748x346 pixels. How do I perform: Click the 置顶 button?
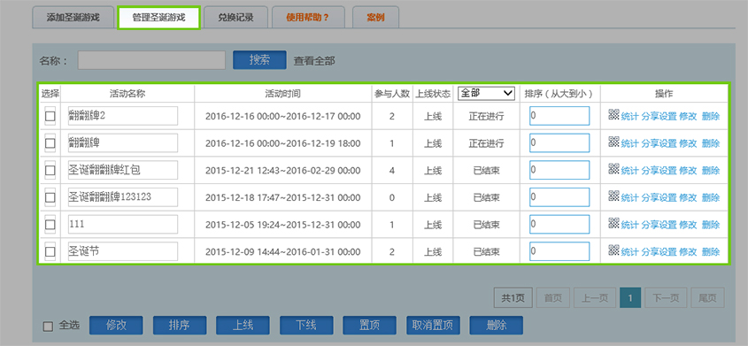(369, 326)
